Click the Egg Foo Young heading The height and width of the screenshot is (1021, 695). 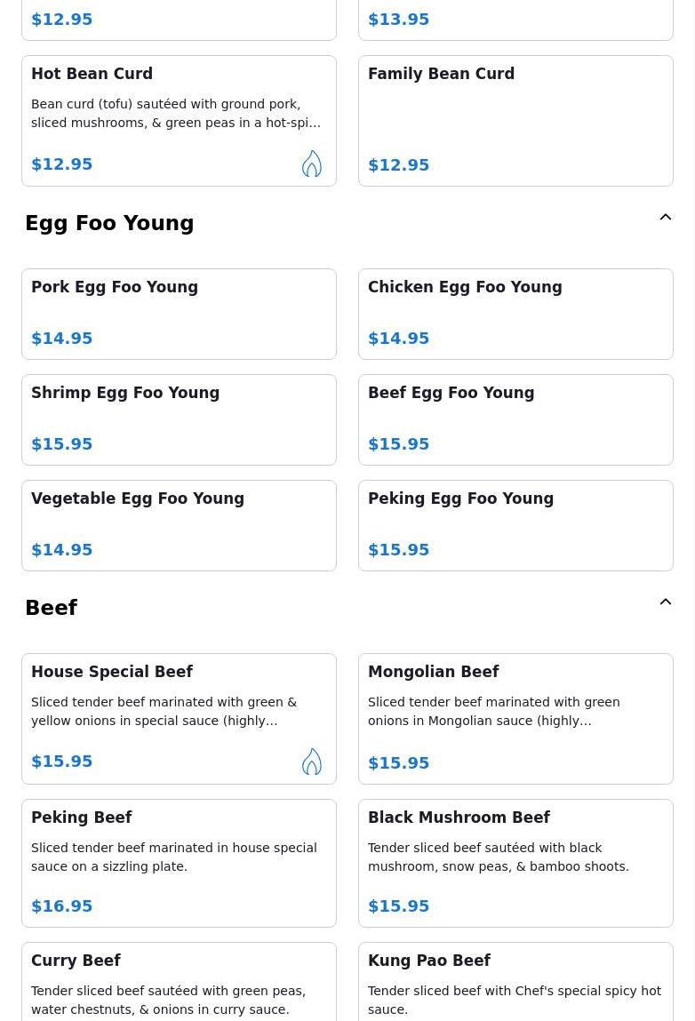[x=109, y=223]
